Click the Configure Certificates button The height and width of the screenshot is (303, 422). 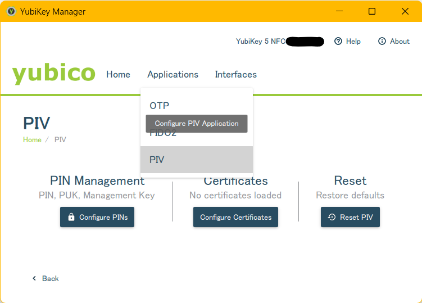[235, 217]
